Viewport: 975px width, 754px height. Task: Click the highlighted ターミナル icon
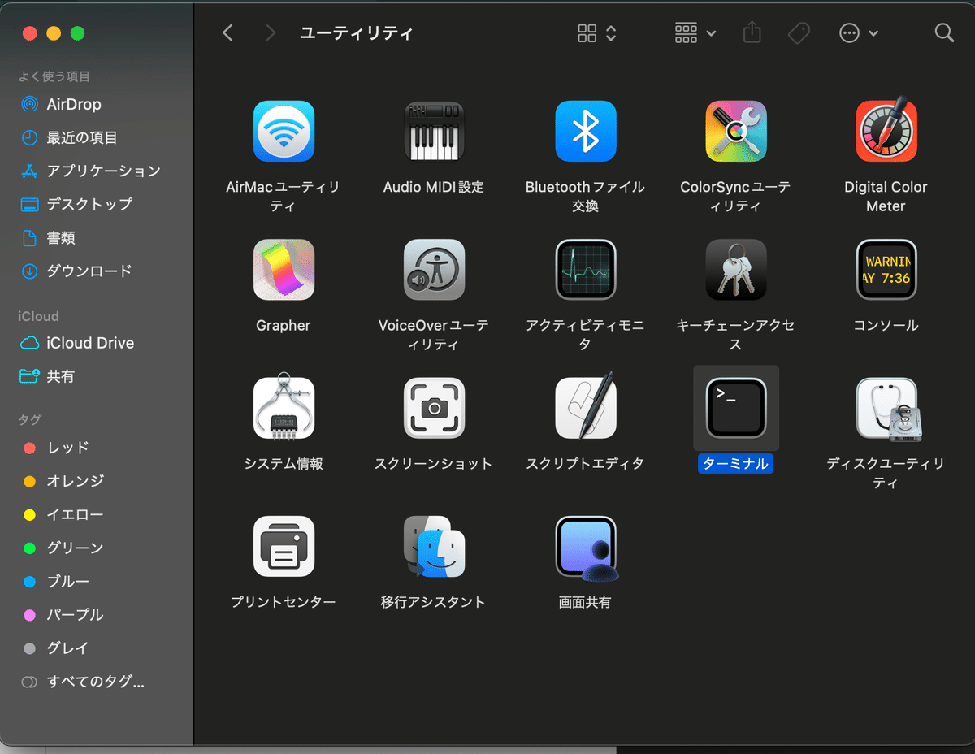(735, 408)
